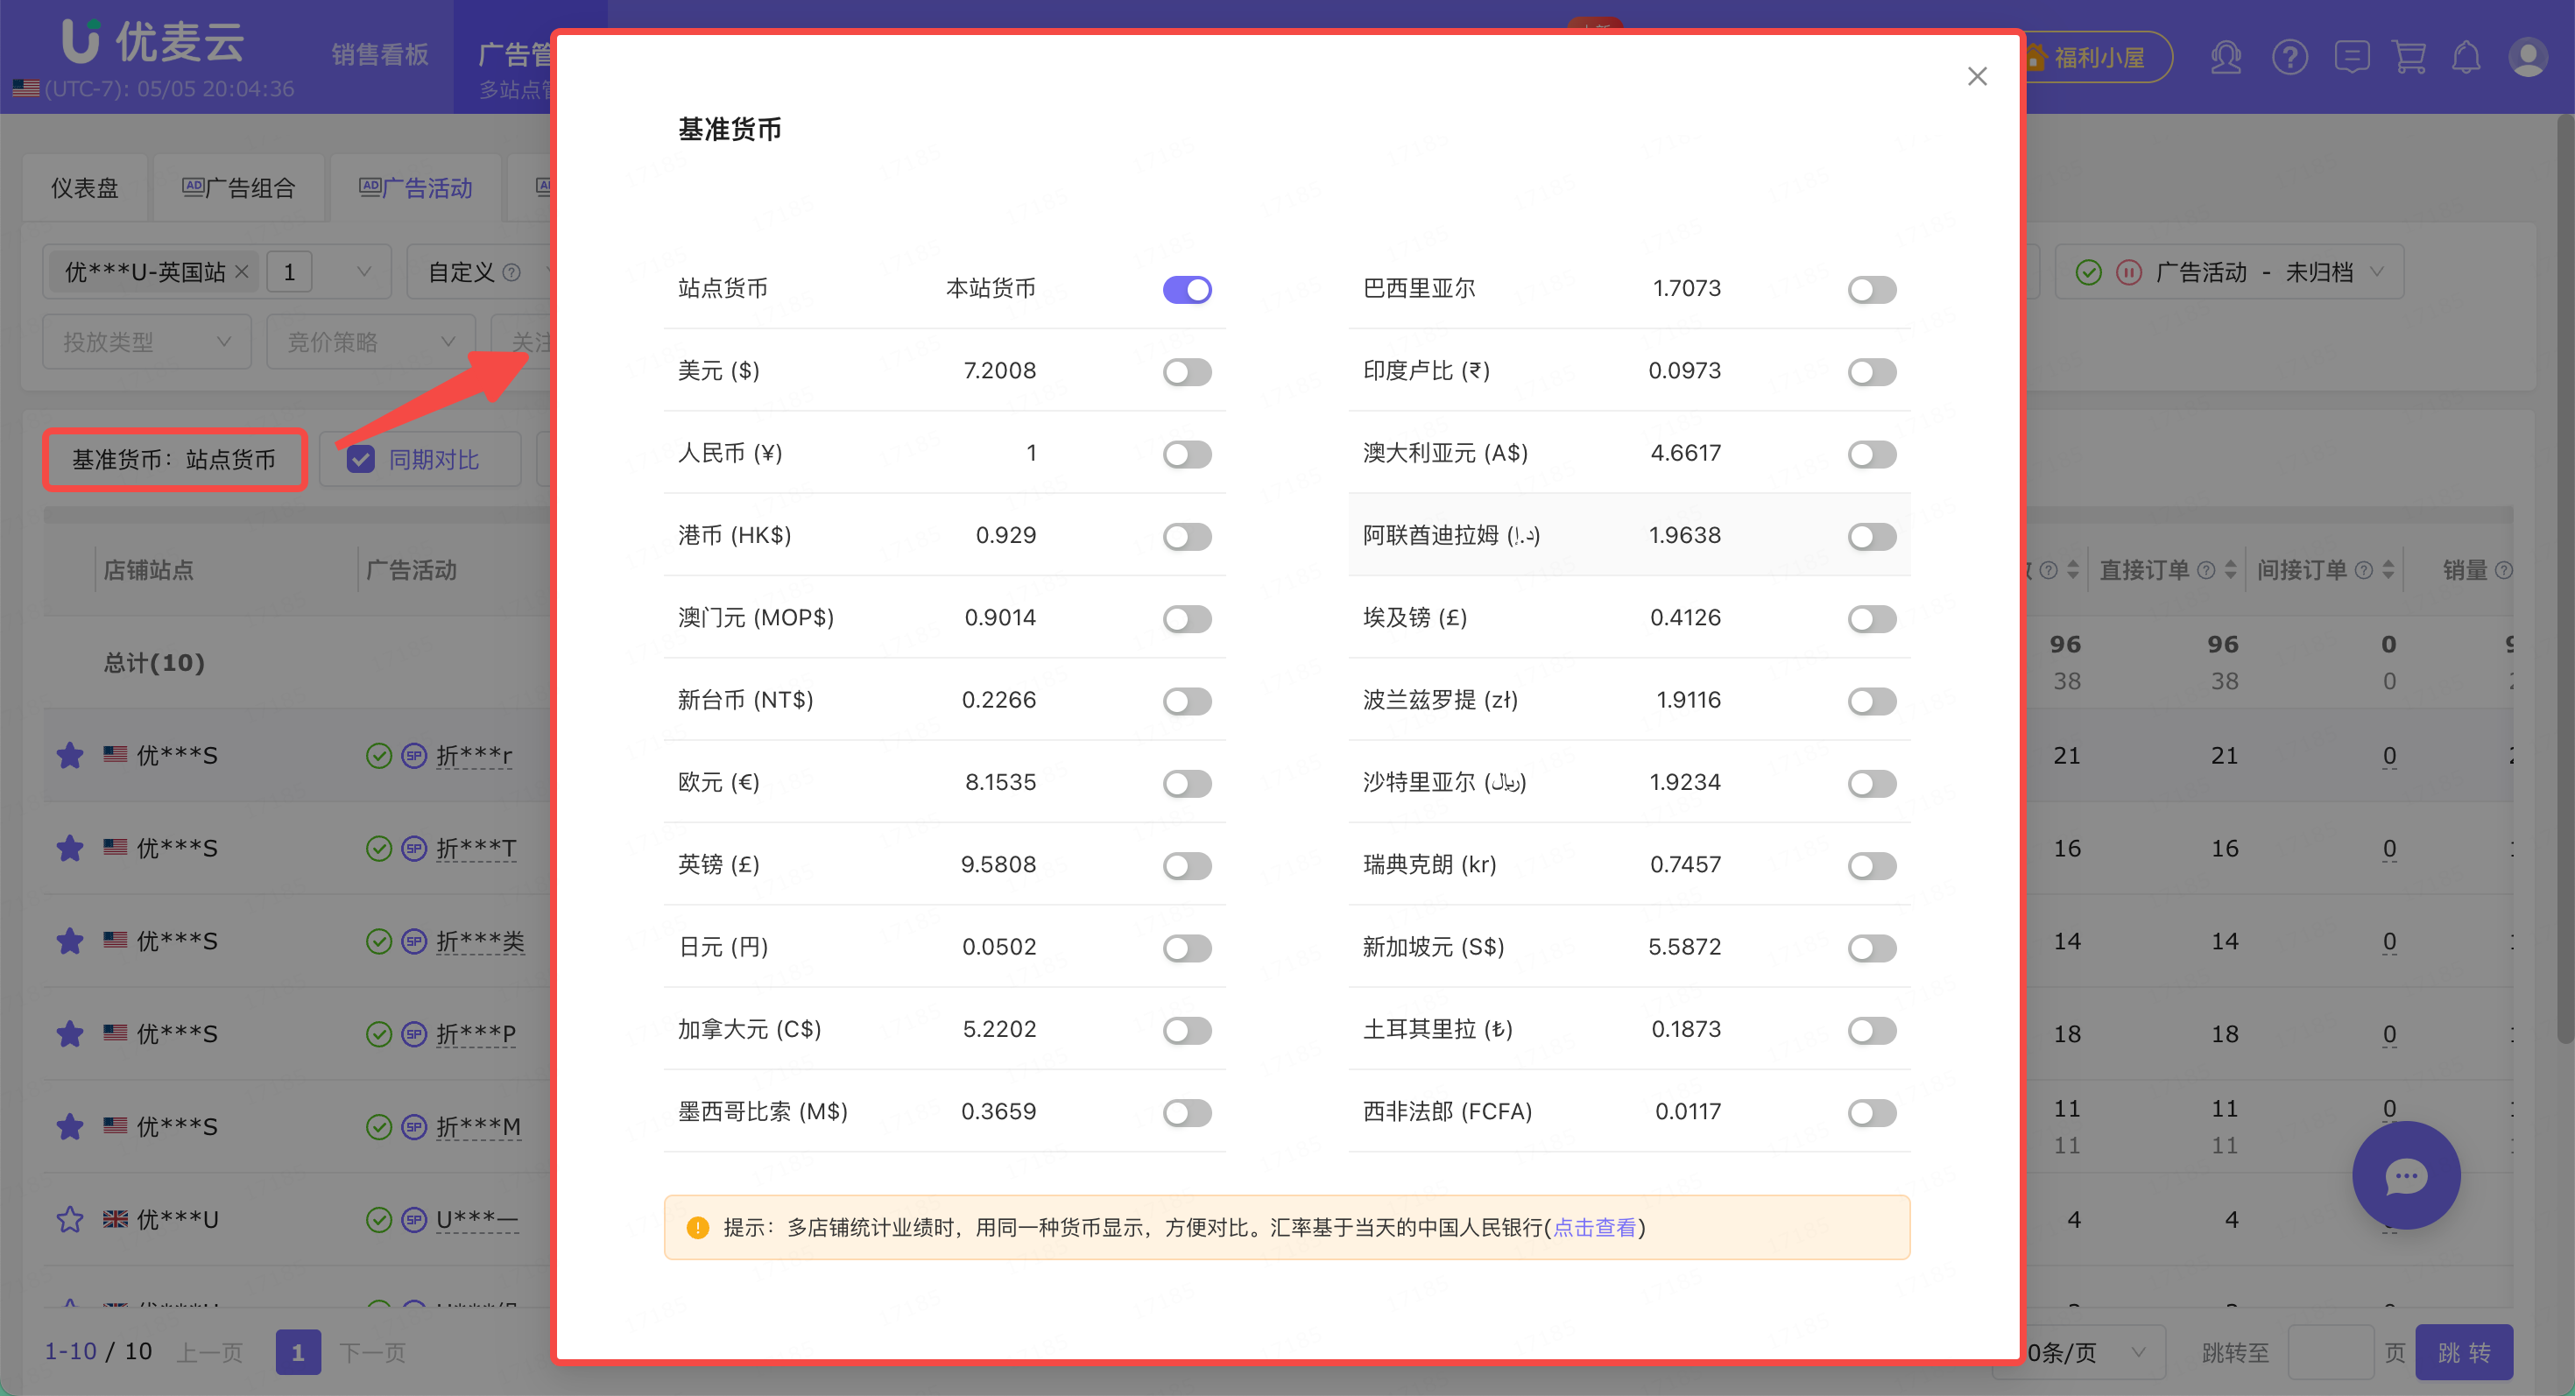The height and width of the screenshot is (1396, 2575).
Task: Show the 直接订单 help tooltip icon
Action: pos(2205,569)
